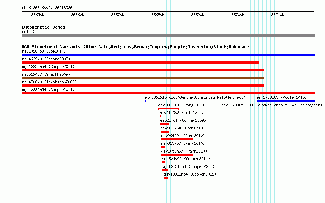This screenshot has width=325, height=203.
Task: Select the small nsv823767 (Park2010) red bar
Action: pyautogui.click(x=163, y=147)
